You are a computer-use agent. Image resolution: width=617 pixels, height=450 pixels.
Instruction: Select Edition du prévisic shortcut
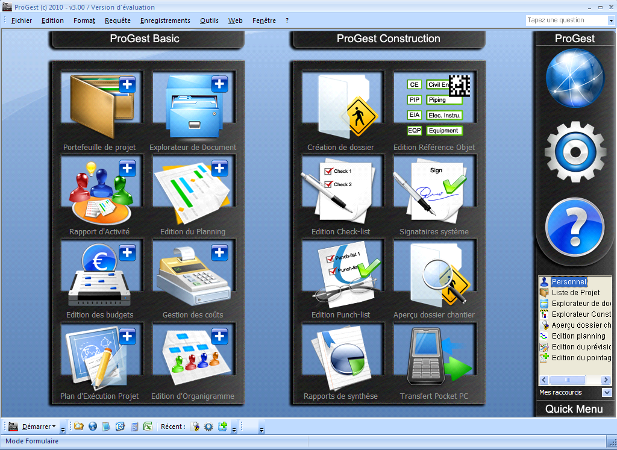click(x=575, y=346)
